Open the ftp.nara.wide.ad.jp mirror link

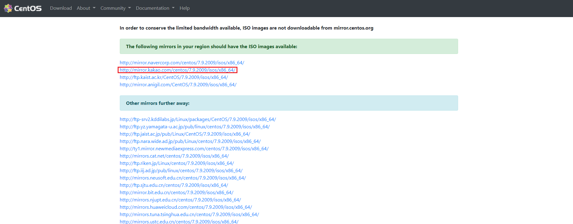(190, 141)
